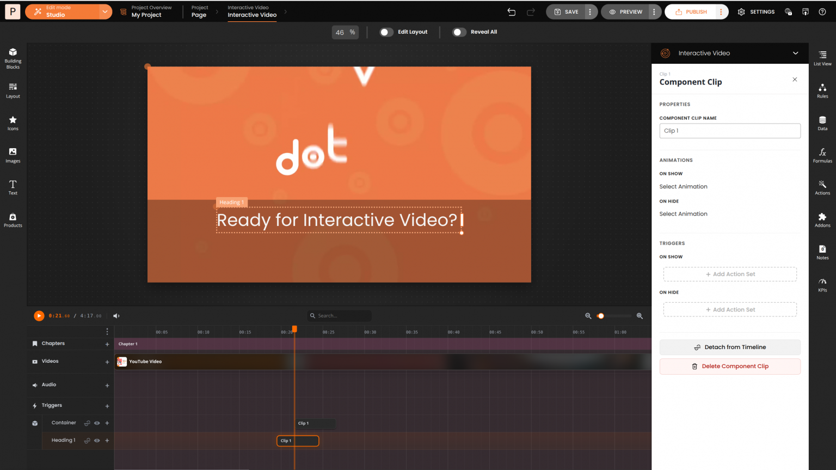Screen dimensions: 836x470
Task: Open the Rules panel
Action: (822, 90)
